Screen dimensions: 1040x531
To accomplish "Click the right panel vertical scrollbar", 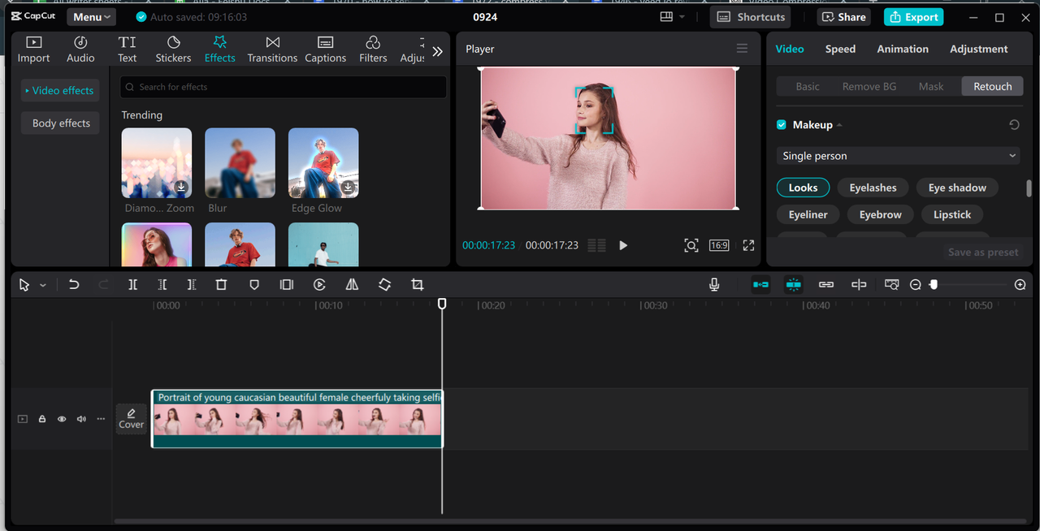I will [x=1029, y=188].
